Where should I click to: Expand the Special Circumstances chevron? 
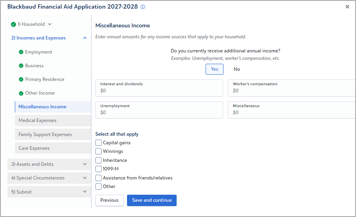point(85,178)
